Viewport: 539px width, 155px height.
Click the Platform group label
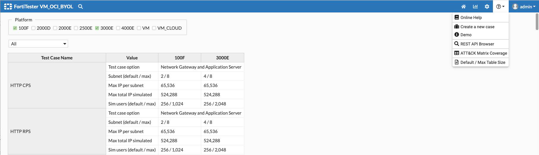click(x=23, y=20)
